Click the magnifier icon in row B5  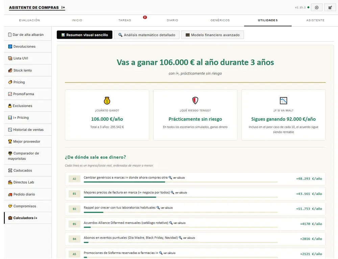171,223
